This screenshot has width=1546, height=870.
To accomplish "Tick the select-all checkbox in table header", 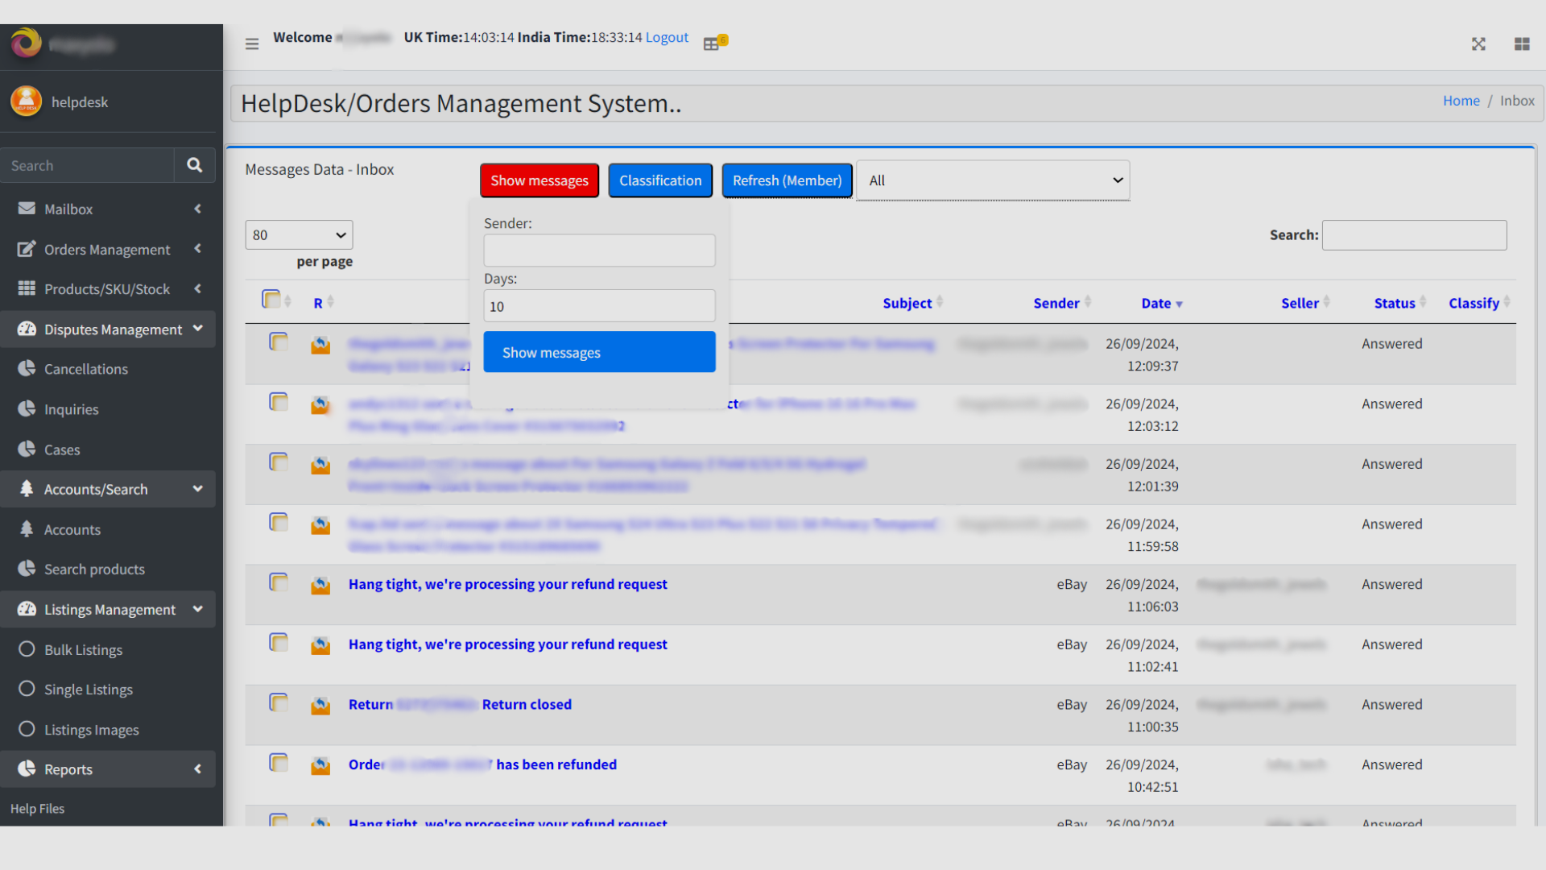I will point(271,300).
